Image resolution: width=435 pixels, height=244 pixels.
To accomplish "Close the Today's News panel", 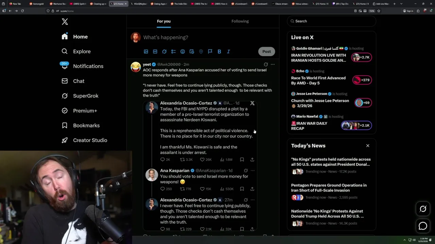I will click(368, 146).
